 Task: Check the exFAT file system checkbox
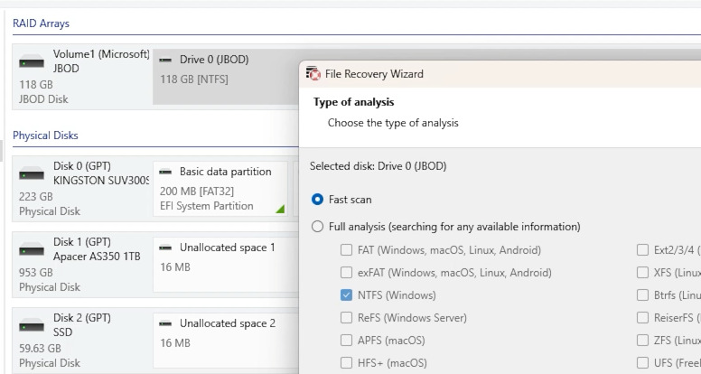coord(347,273)
